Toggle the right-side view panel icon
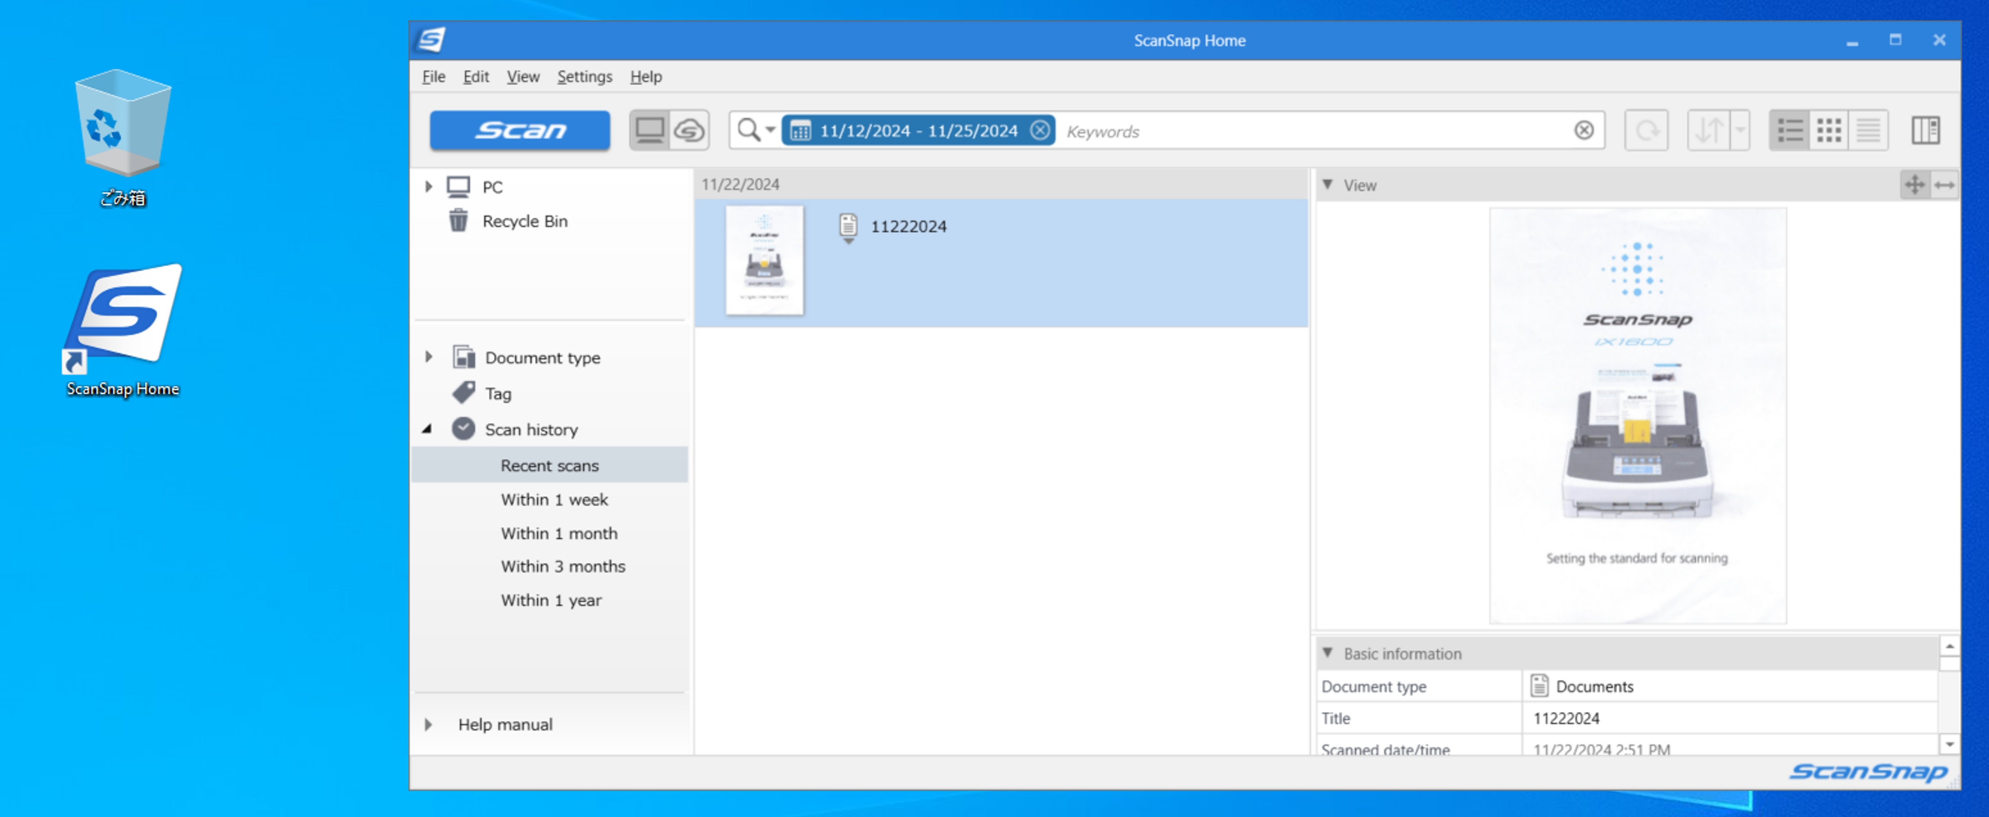The image size is (1989, 817). coord(1925,130)
